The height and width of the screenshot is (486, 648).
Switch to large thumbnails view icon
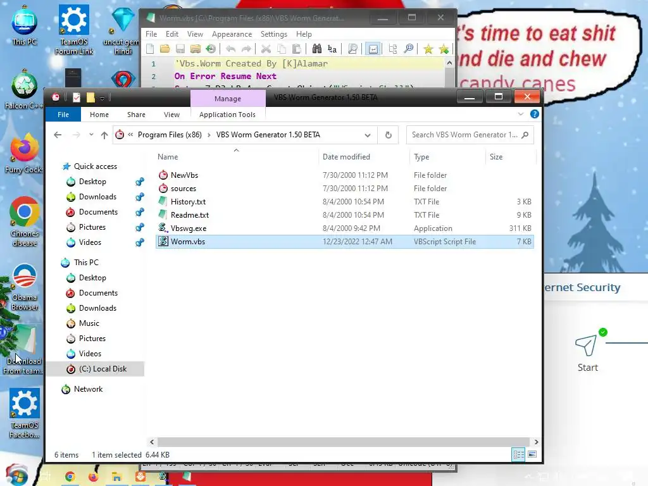pos(532,454)
